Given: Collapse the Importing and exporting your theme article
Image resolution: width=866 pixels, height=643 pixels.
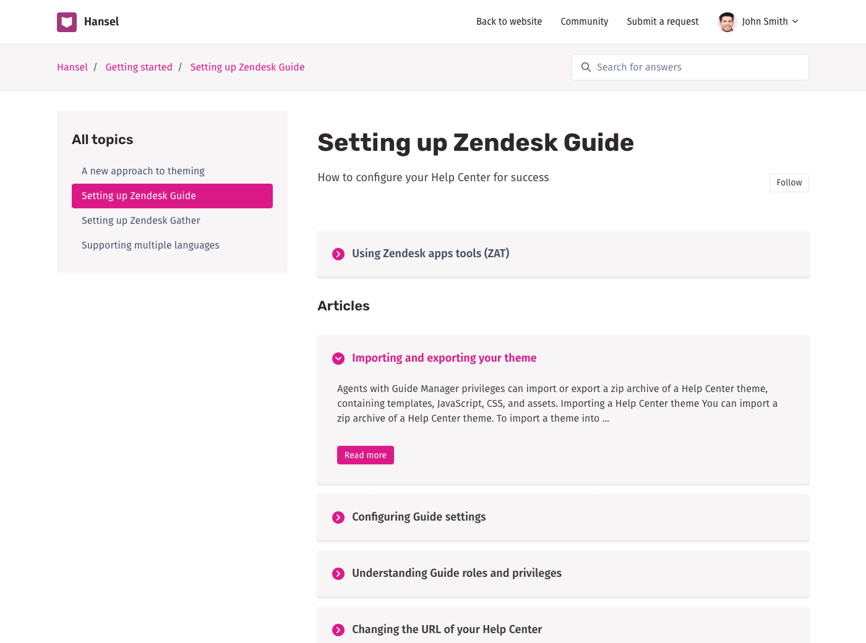Looking at the screenshot, I should click(x=338, y=359).
